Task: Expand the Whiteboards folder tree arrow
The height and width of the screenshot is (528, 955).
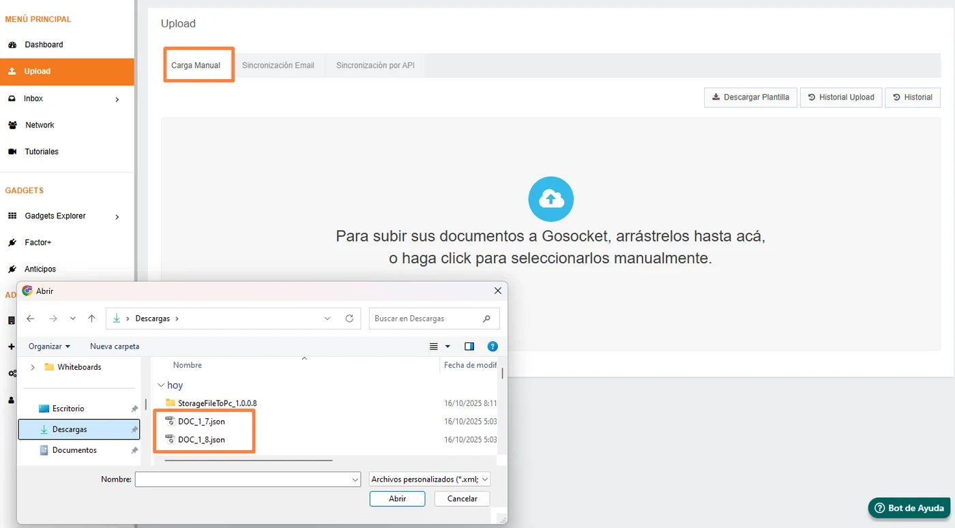Action: [32, 367]
